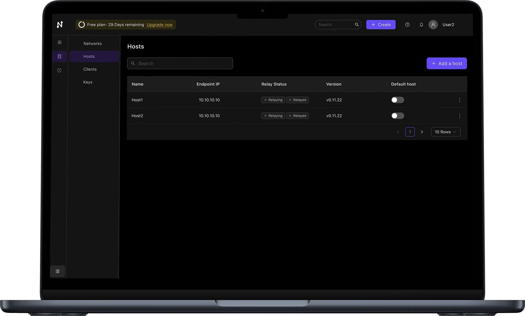Switch to the Clients section
Screen dimensions: 525x316
[x=90, y=69]
